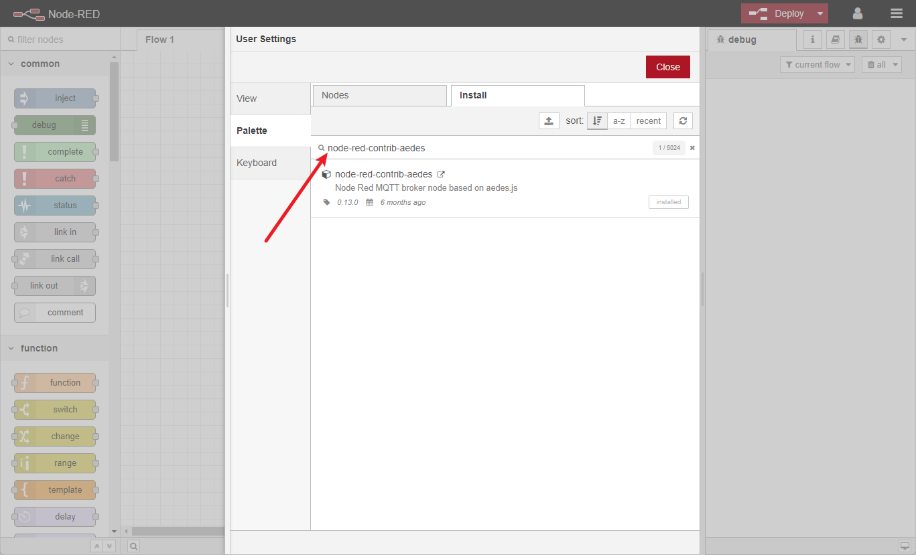This screenshot has height=555, width=916.
Task: Click the module search input field
Action: (x=488, y=148)
